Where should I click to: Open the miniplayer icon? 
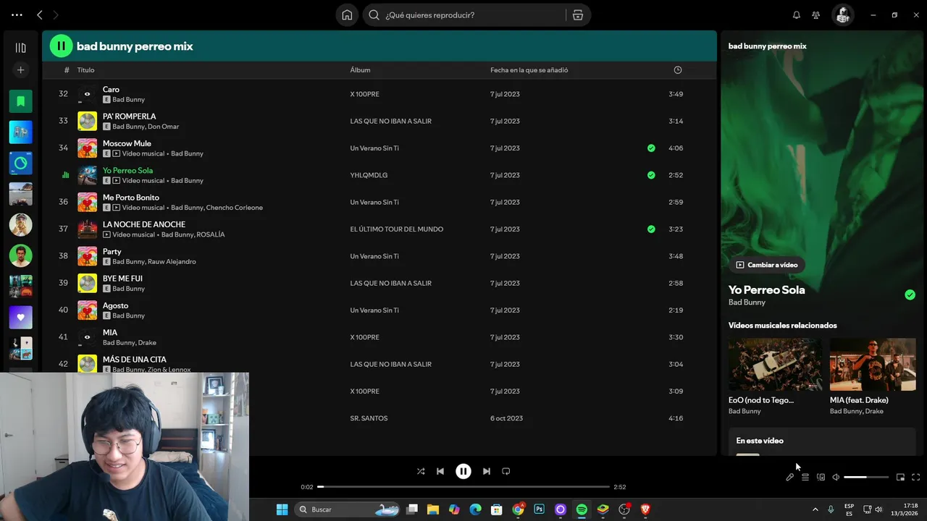click(x=900, y=478)
